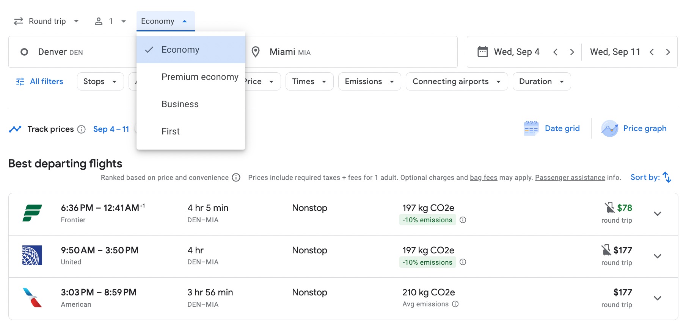Go to previous departure date arrow
The image size is (686, 331).
click(x=555, y=52)
